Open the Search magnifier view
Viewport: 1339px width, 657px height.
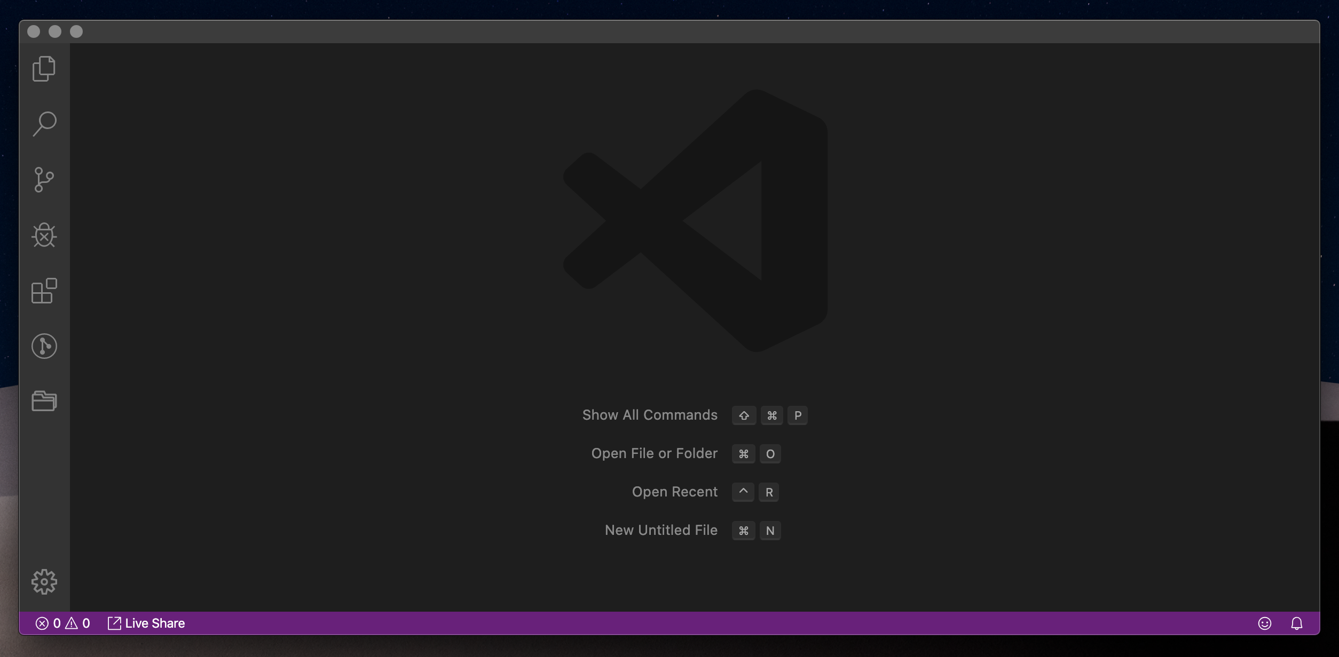point(44,124)
